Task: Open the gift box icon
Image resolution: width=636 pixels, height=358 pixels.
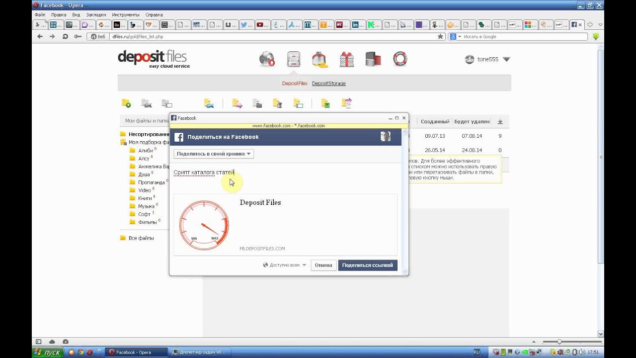Action: 347,59
